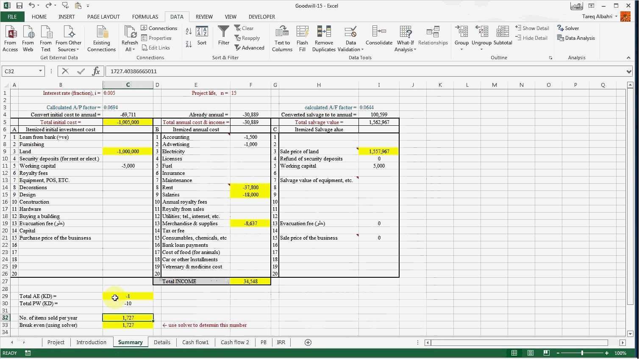The height and width of the screenshot is (359, 639).
Task: Launch the Solver add-in
Action: pos(568,28)
